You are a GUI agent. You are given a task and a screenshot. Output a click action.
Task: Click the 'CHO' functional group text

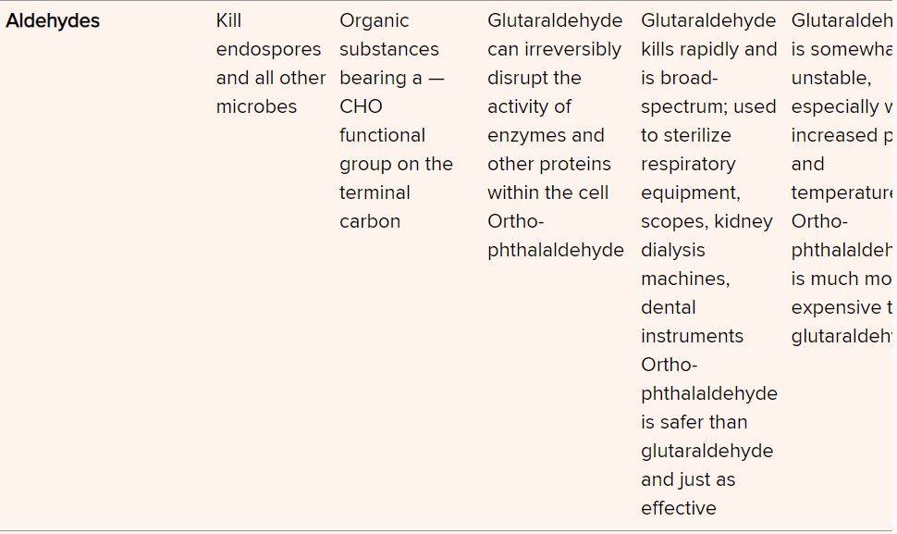point(361,106)
